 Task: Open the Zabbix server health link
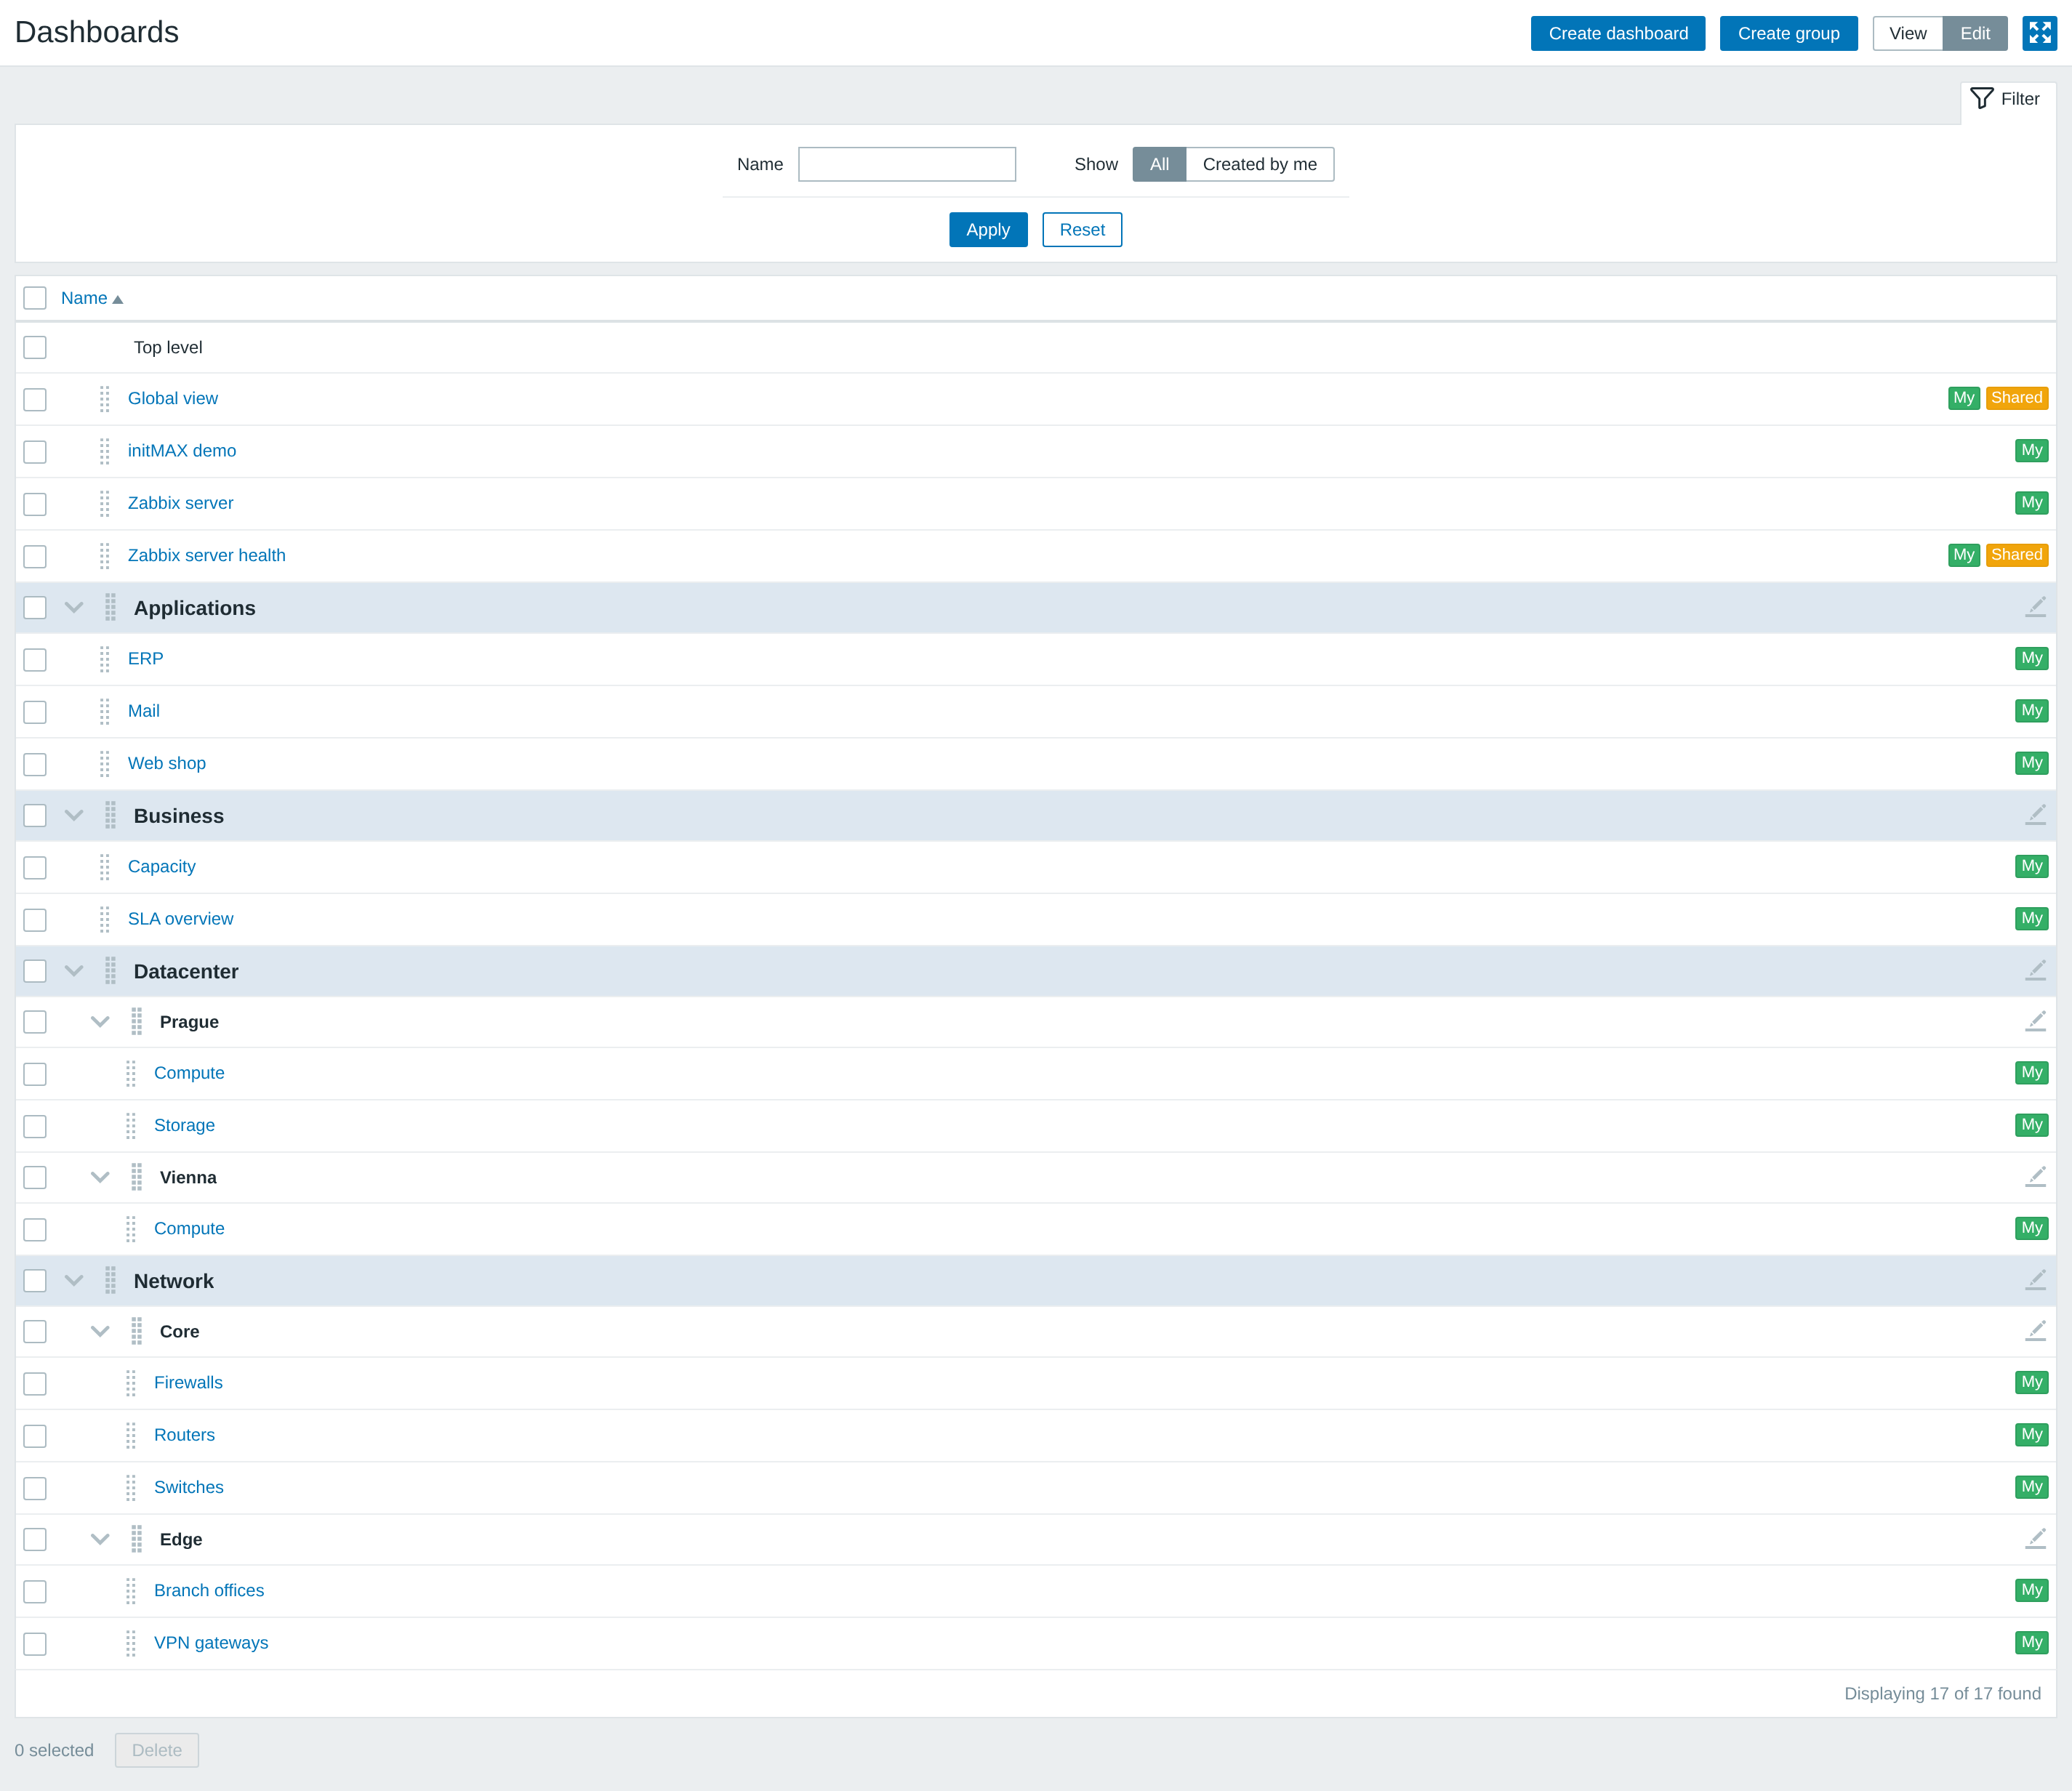[x=207, y=555]
